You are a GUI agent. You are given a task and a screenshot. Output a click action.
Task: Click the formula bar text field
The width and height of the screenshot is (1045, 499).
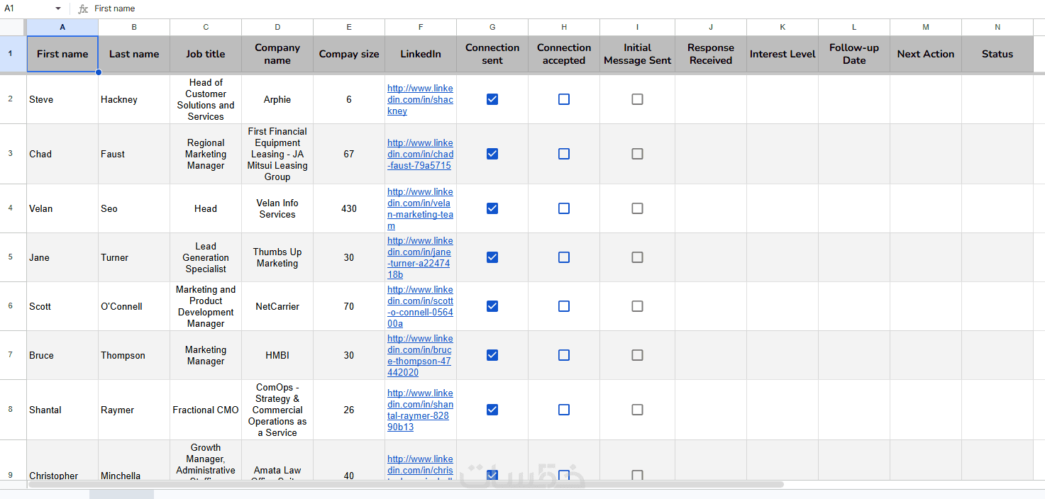click(497, 9)
